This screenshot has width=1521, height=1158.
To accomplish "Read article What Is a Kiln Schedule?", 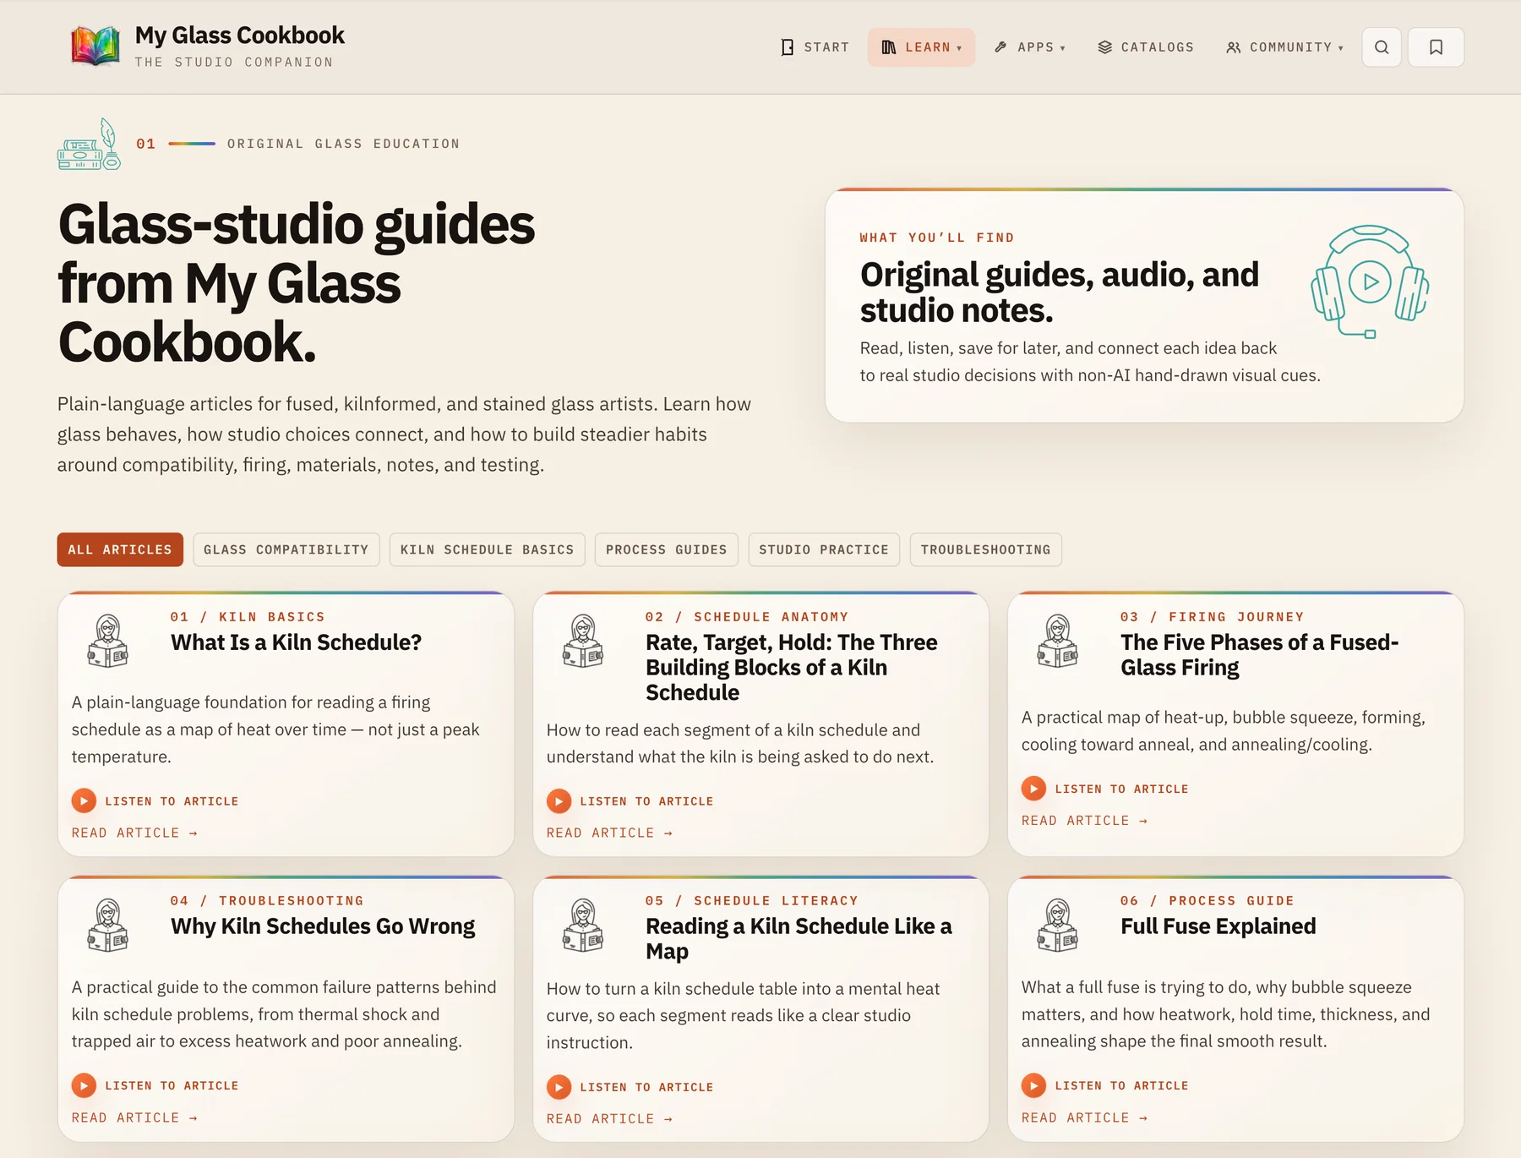I will point(134,833).
